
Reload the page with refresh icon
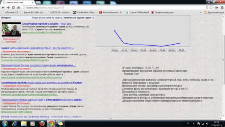click(14, 8)
